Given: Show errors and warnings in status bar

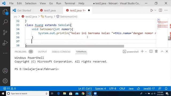Looking at the screenshot, I should [x=10, y=89].
